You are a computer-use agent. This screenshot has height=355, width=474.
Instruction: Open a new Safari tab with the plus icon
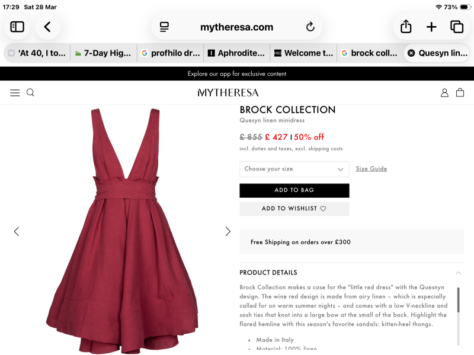431,27
